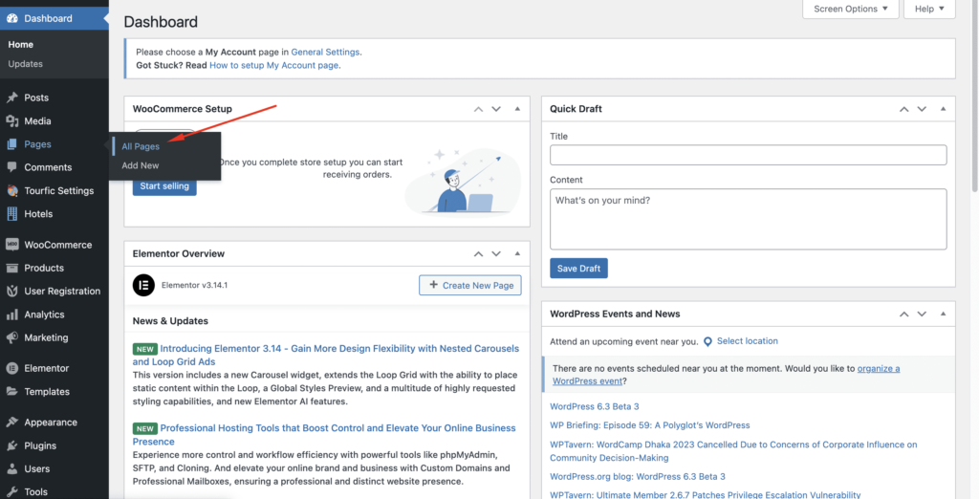Click the Analytics bar chart icon
The height and width of the screenshot is (499, 979).
point(11,315)
